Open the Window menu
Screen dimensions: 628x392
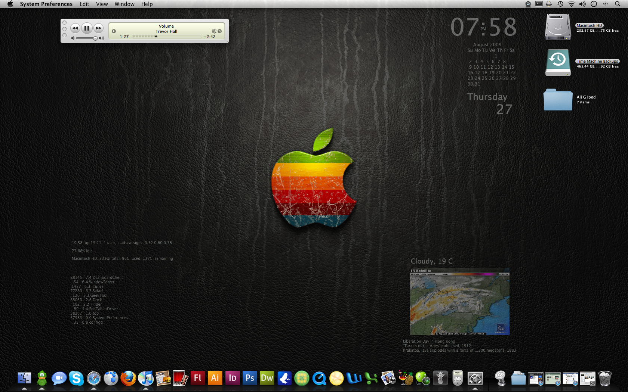pyautogui.click(x=124, y=4)
